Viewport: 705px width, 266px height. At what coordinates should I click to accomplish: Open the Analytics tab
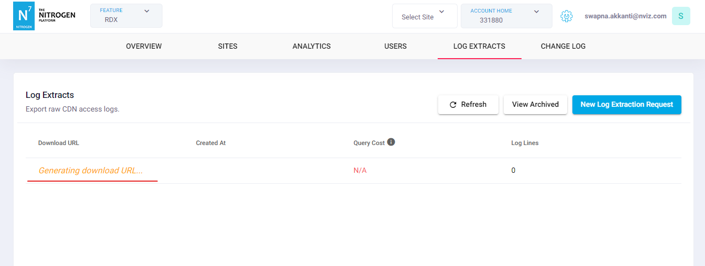(x=311, y=46)
